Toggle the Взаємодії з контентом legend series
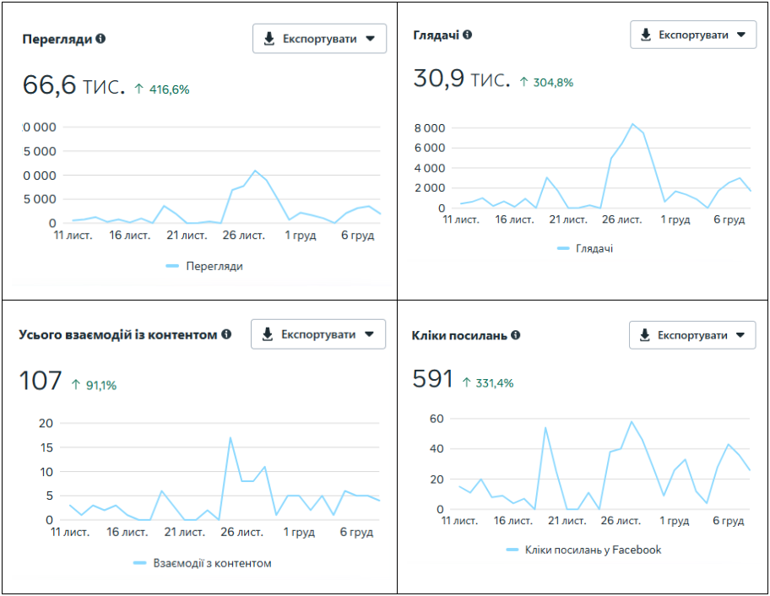Image resolution: width=770 pixels, height=596 pixels. 203,563
